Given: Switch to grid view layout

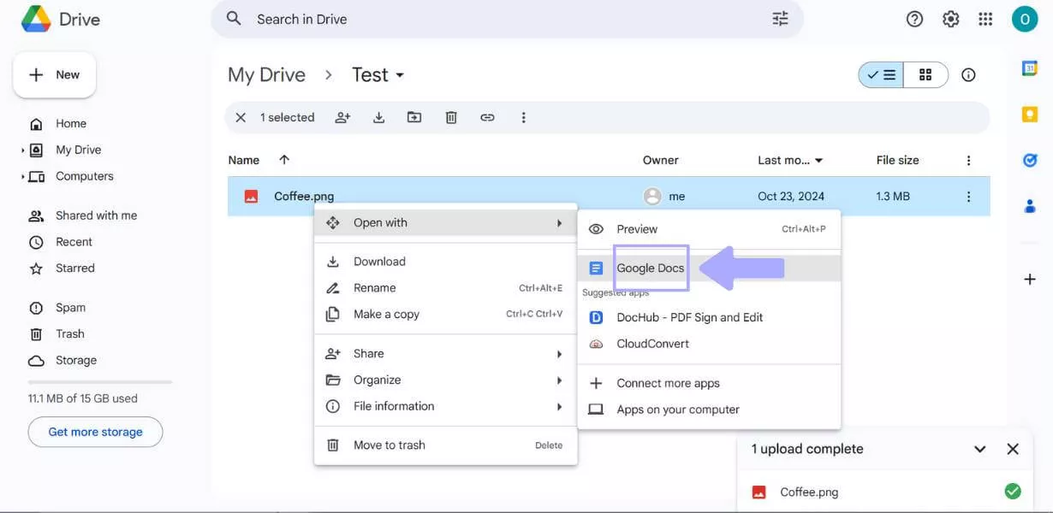Looking at the screenshot, I should pyautogui.click(x=925, y=74).
